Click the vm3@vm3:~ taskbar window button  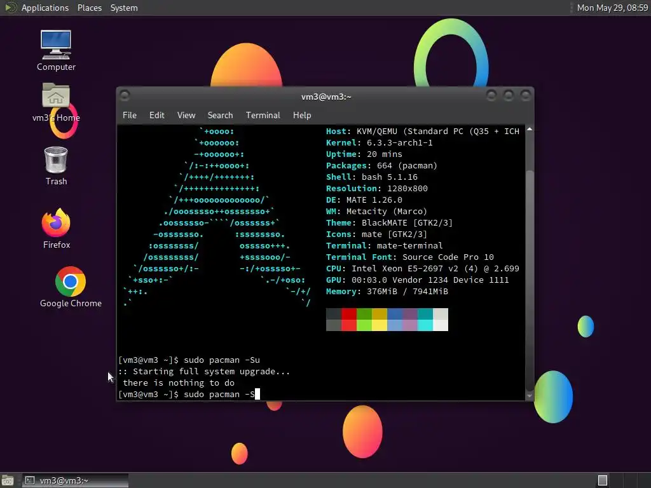click(x=75, y=480)
